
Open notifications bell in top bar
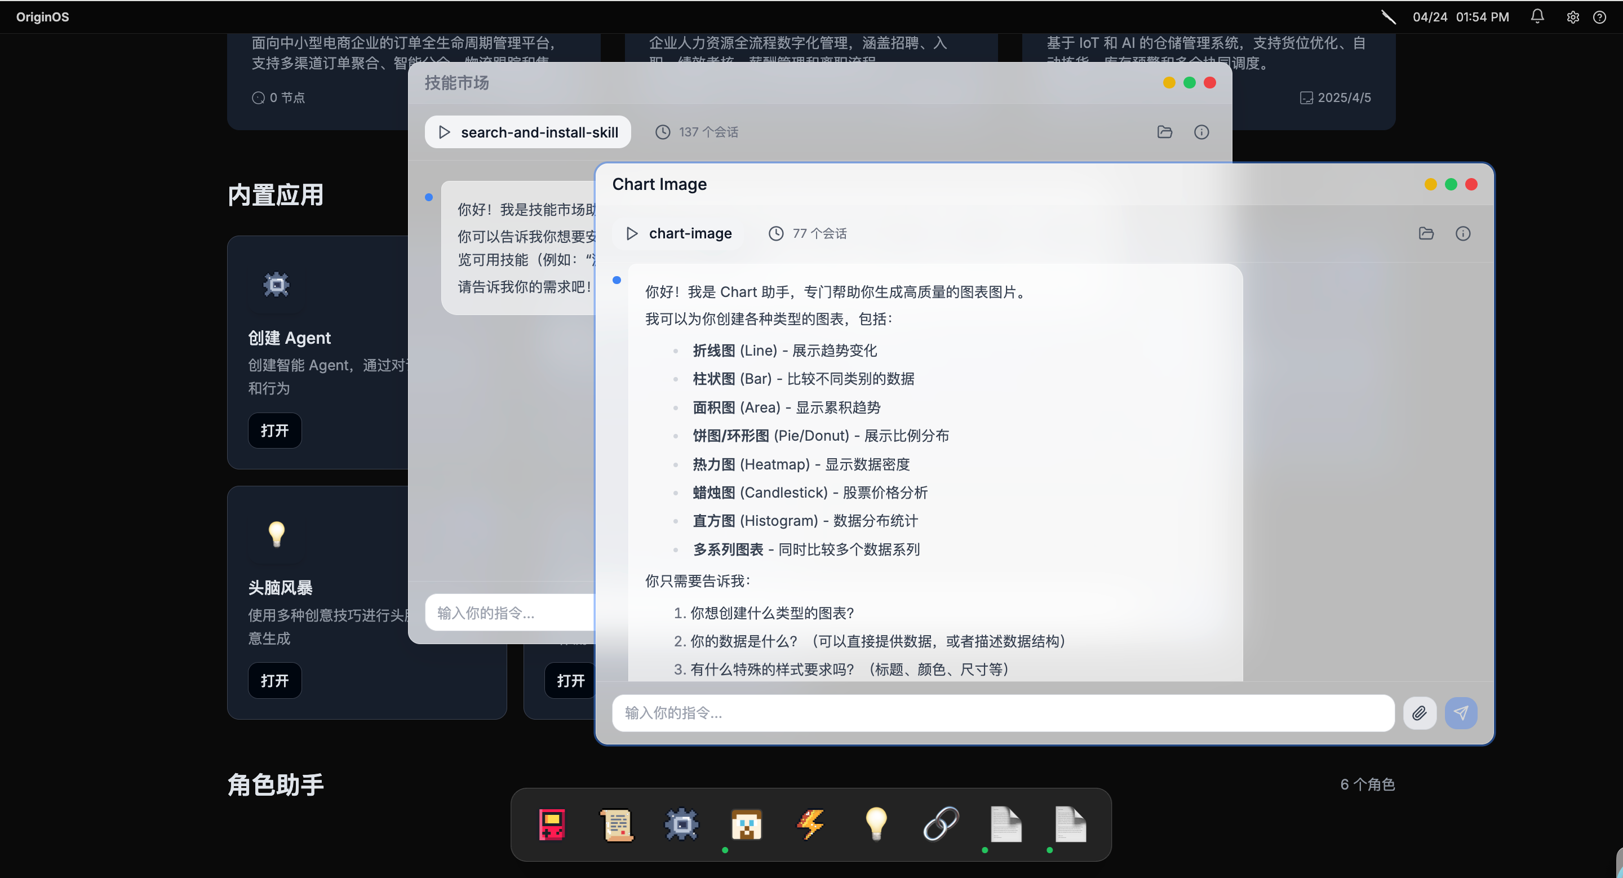(1537, 16)
